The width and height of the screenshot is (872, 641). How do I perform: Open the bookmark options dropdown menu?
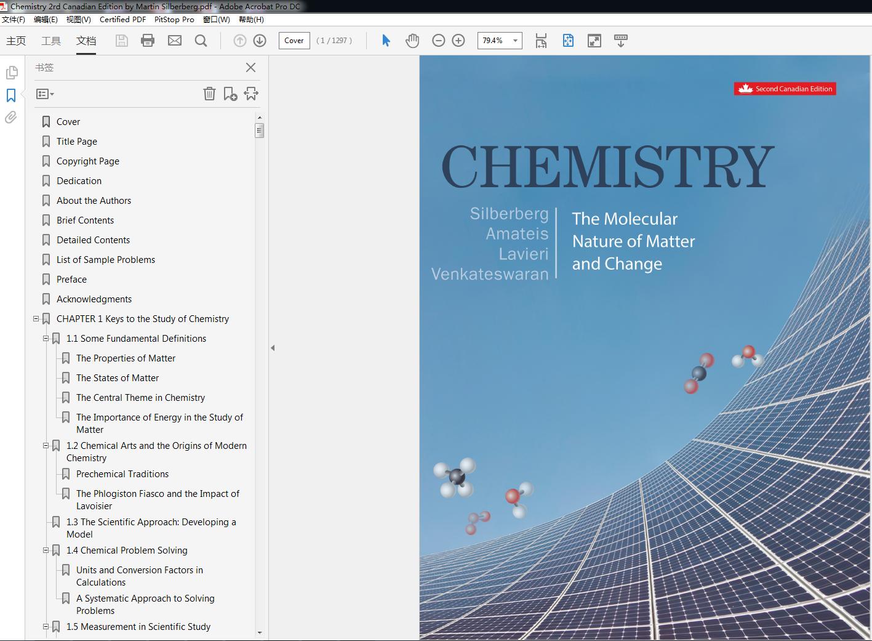[45, 94]
